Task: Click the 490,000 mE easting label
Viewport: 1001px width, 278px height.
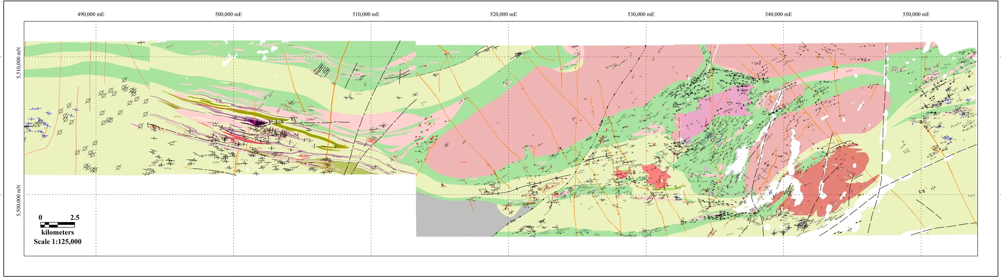Action: coord(91,14)
